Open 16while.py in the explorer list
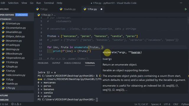Image resolution: width=189 pixels, height=106 pixels. point(12,84)
